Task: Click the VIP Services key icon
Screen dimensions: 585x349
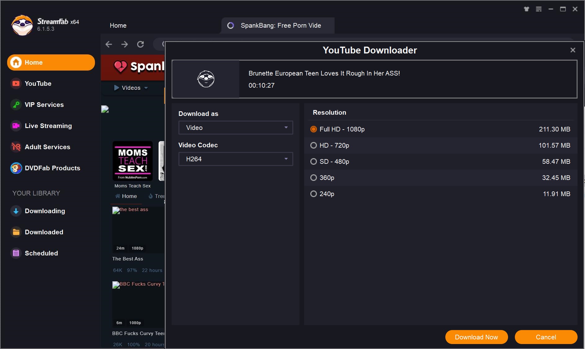Action: tap(16, 105)
